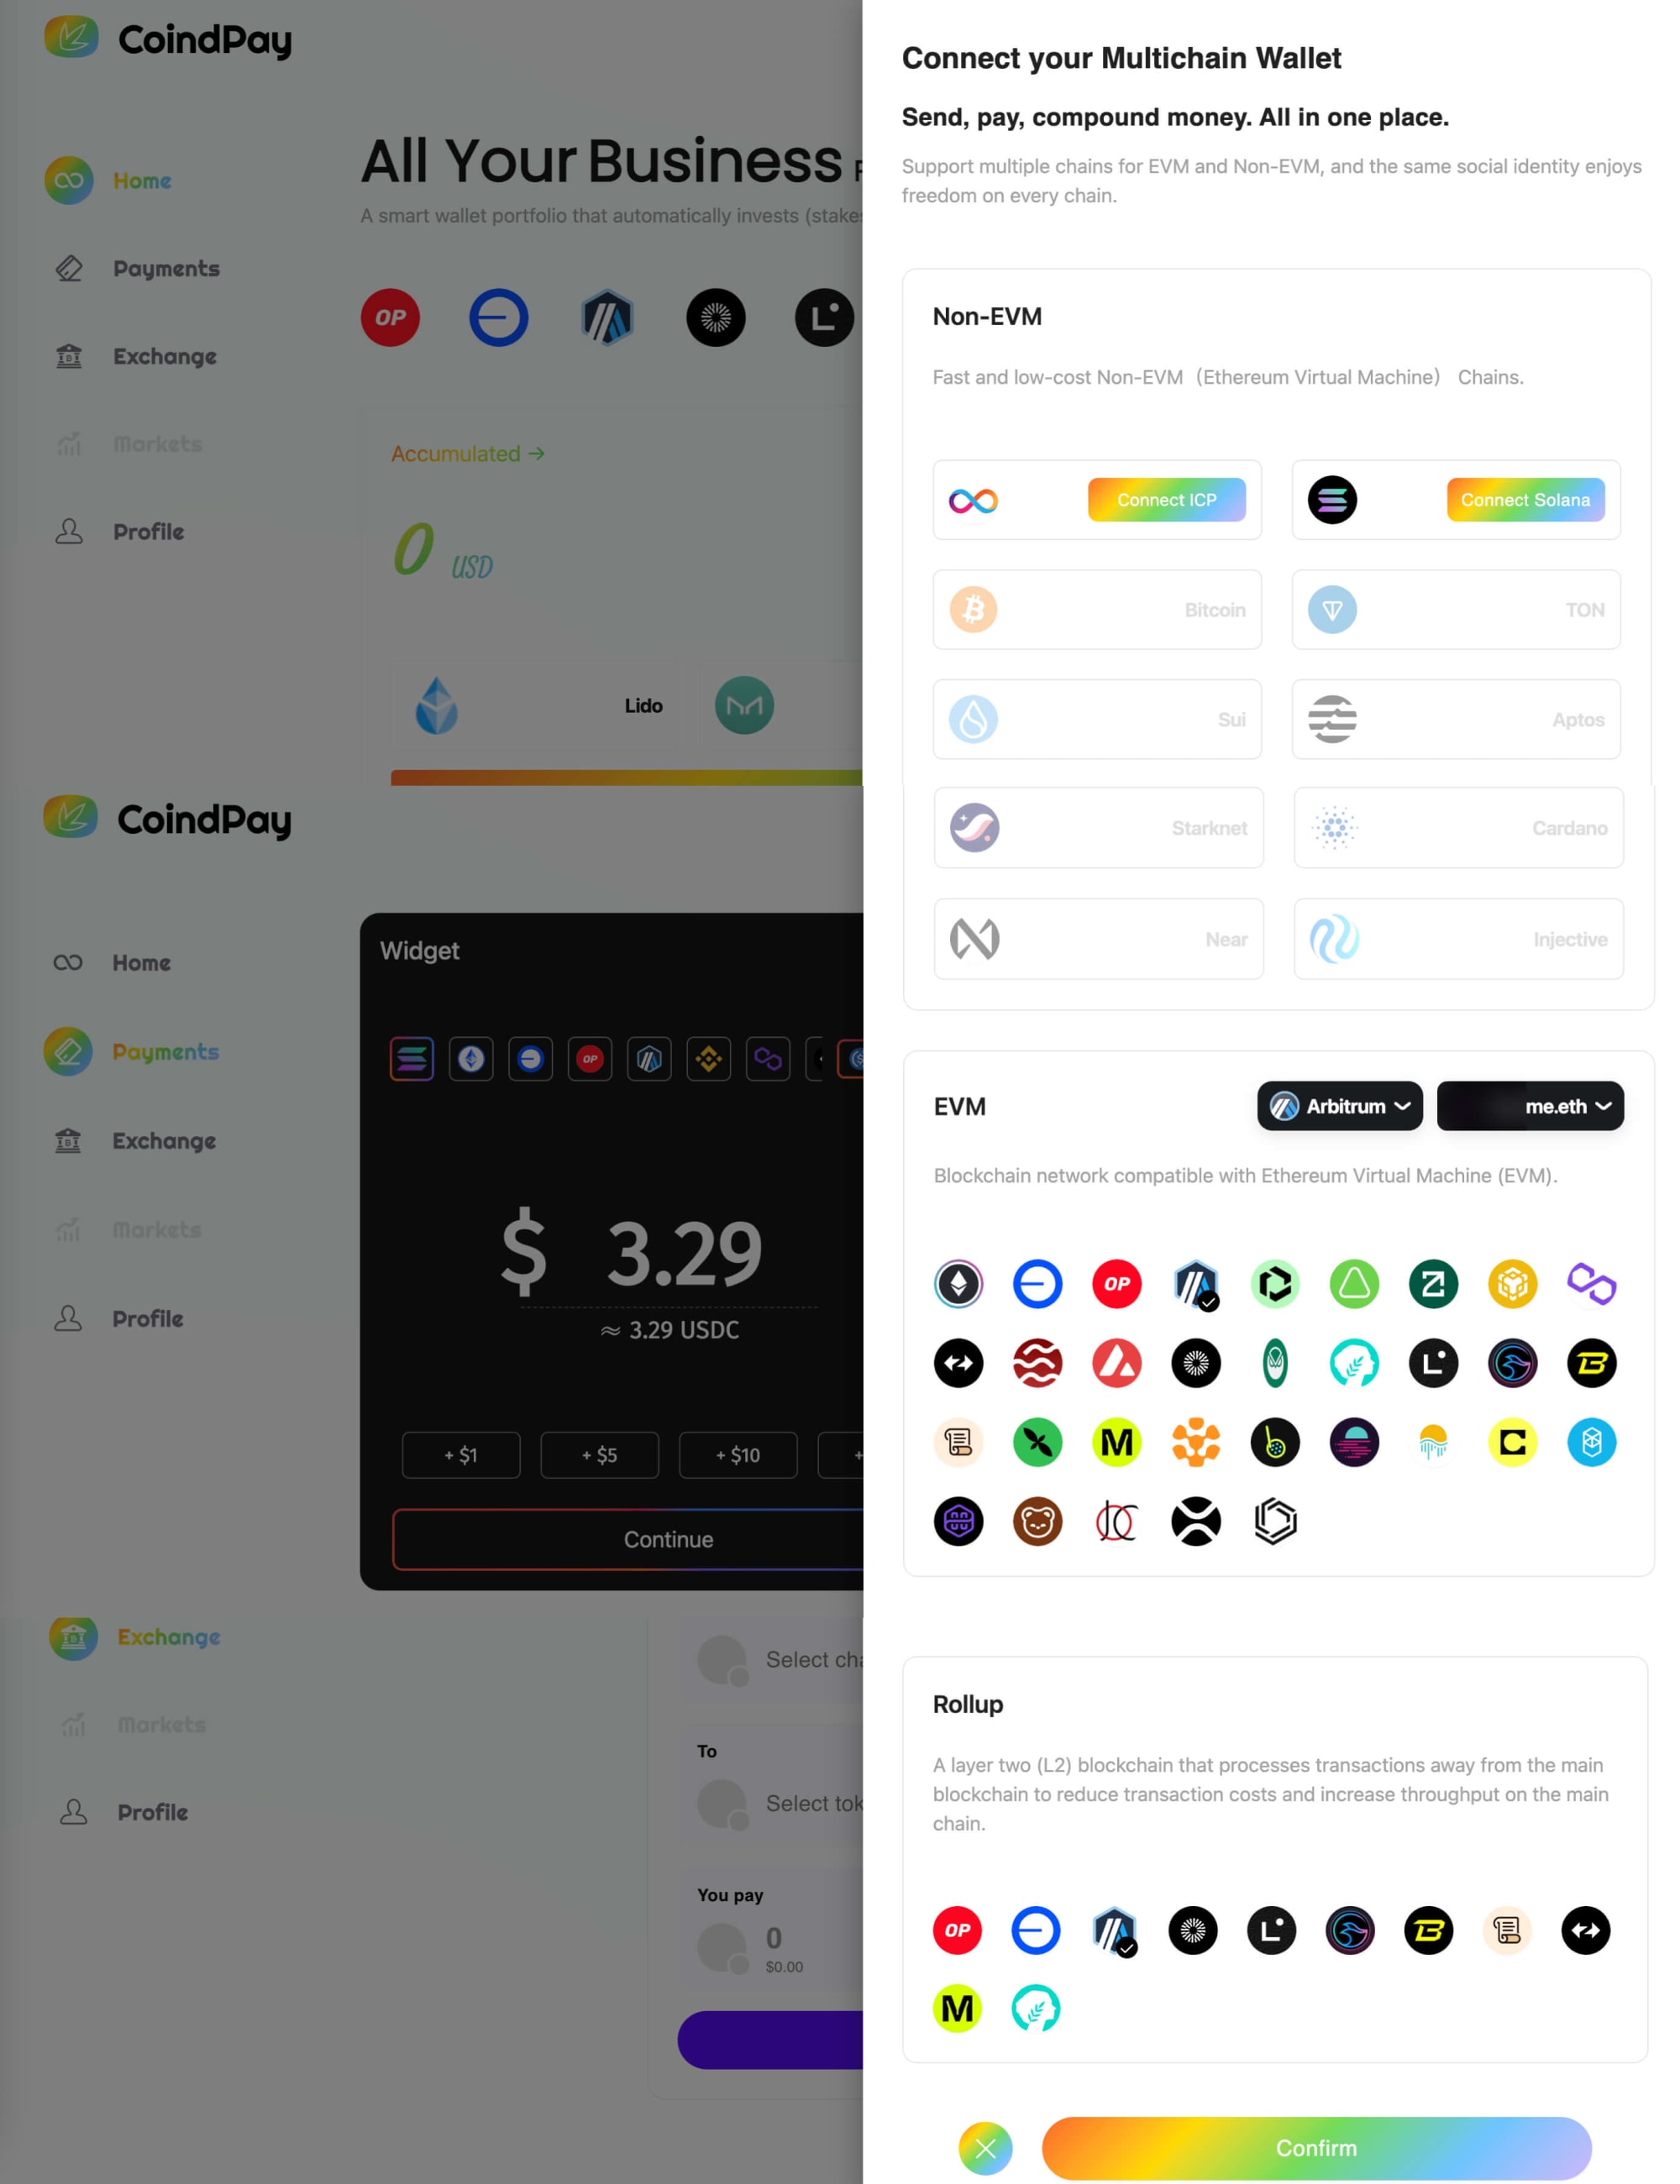Select the Sui blockchain icon
Viewport: 1680px width, 2184px height.
973,718
